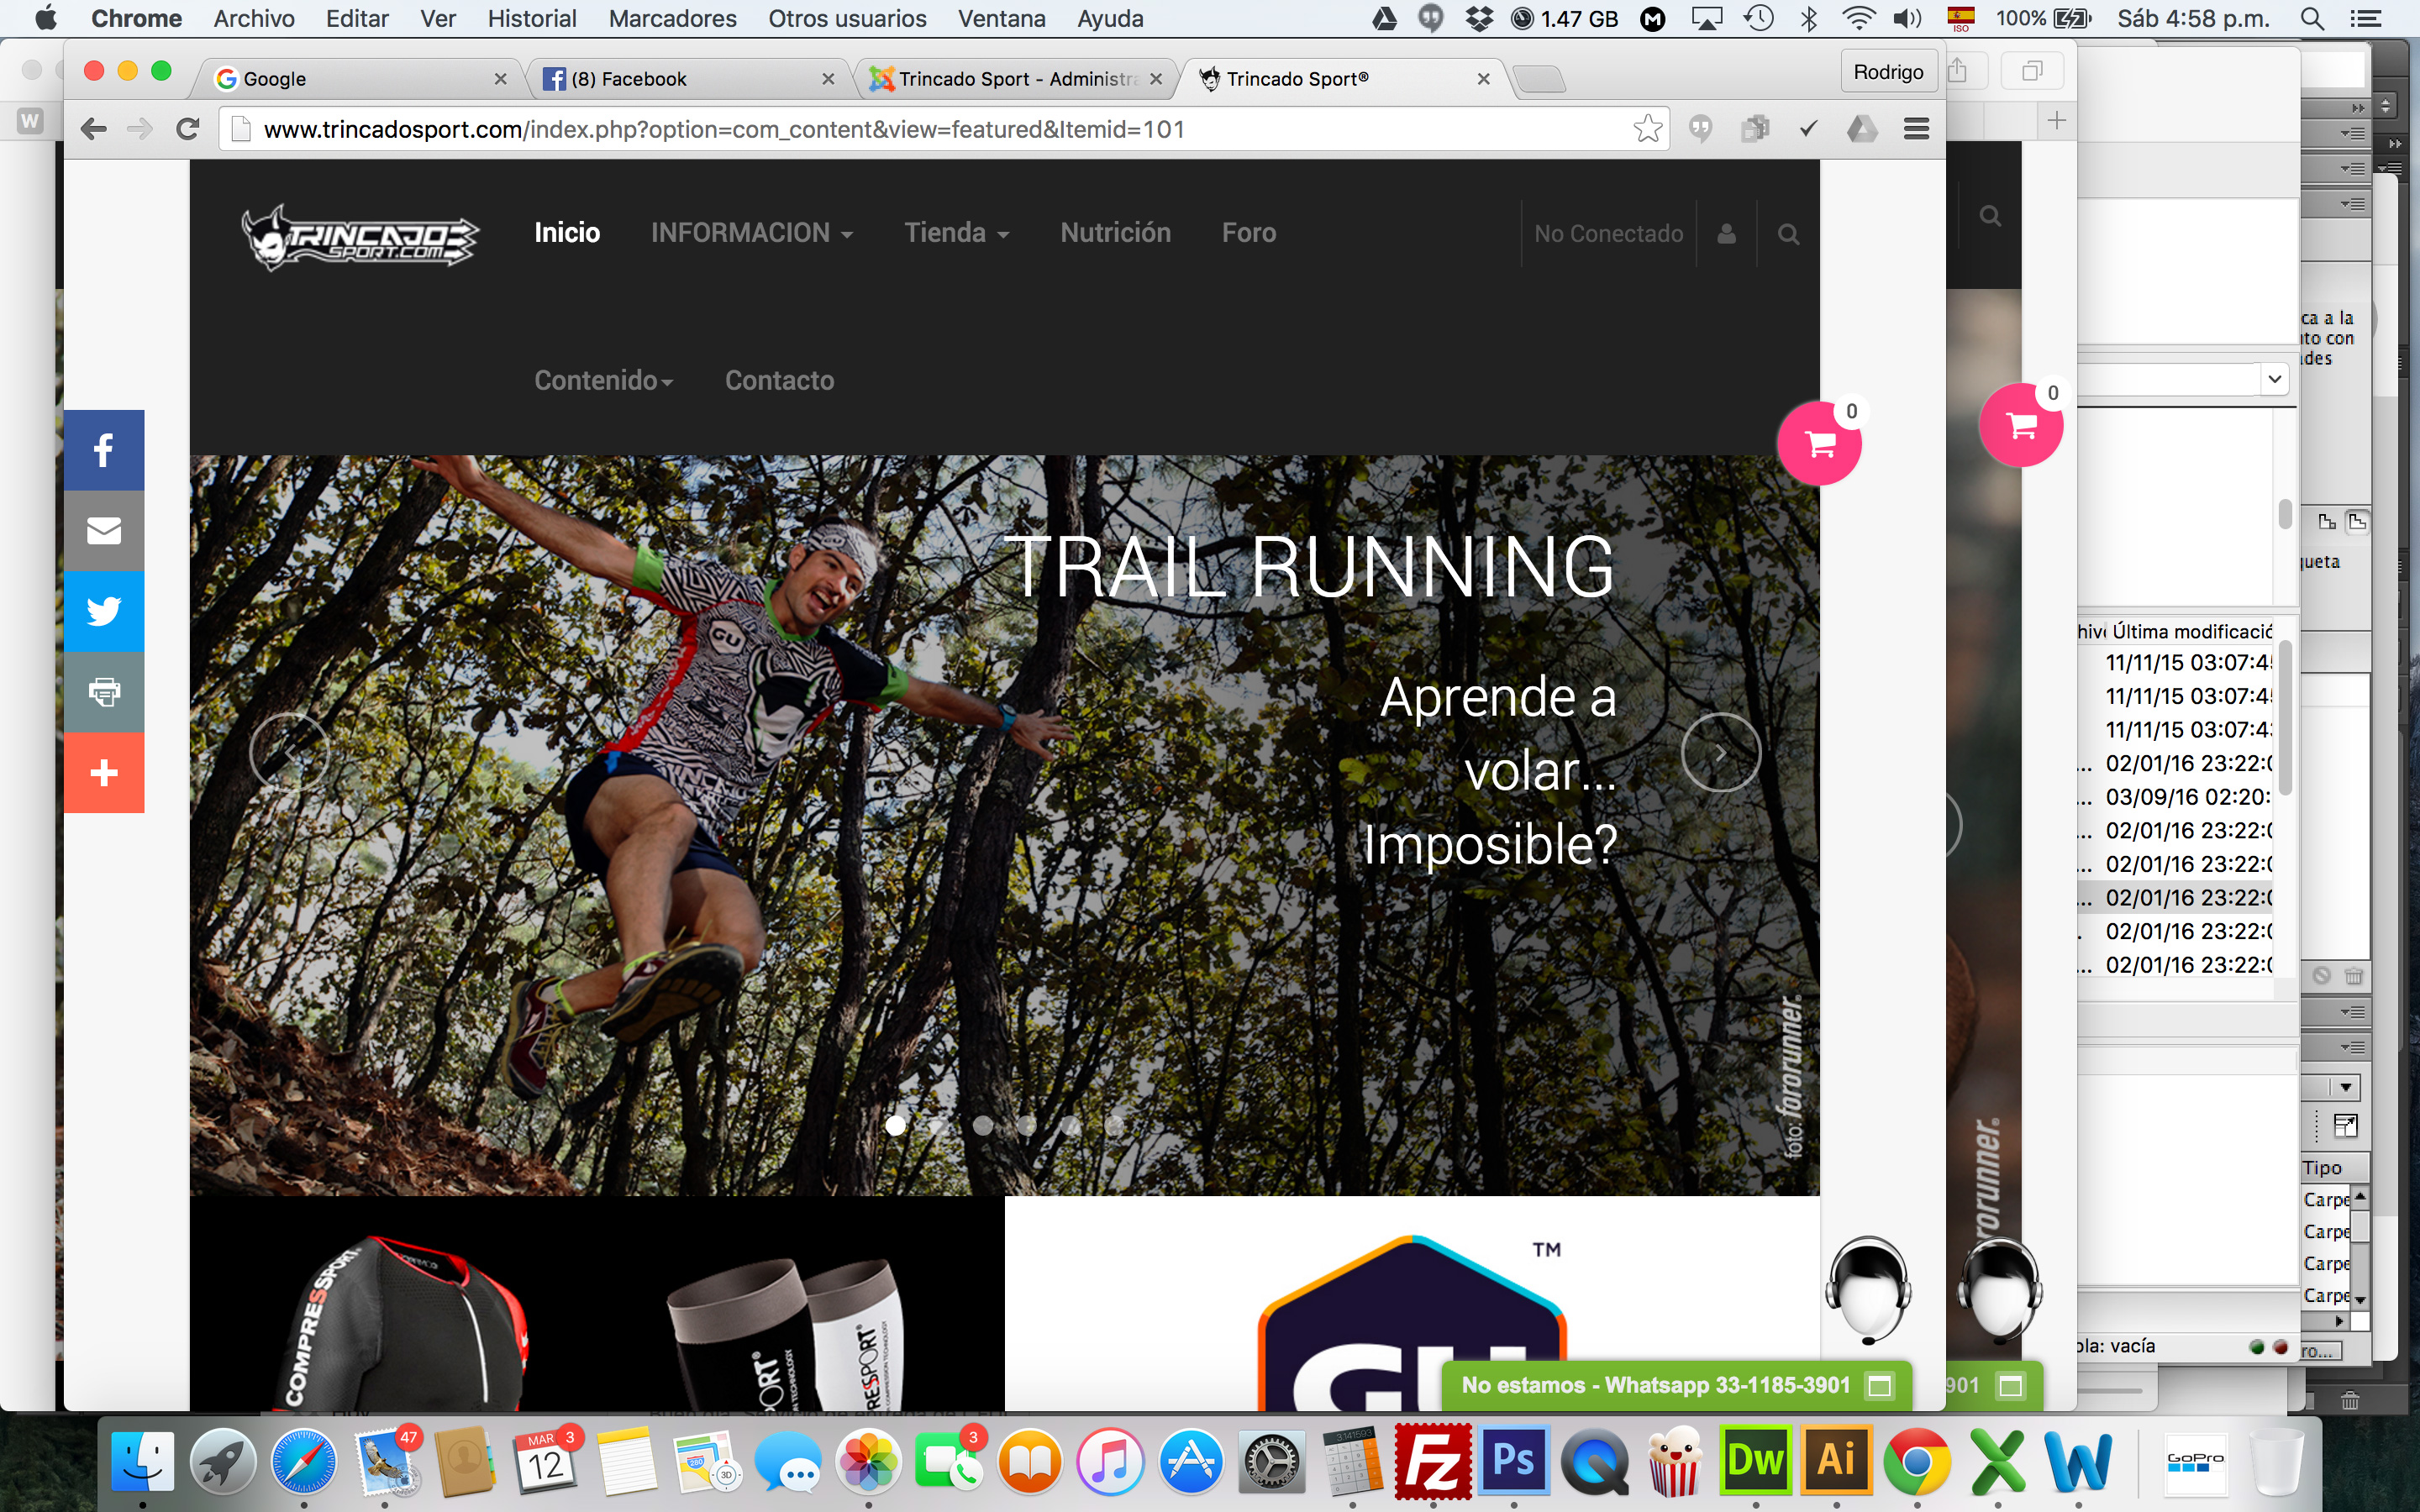The height and width of the screenshot is (1512, 2420).
Task: Open the Nutrición navigation link
Action: point(1115,233)
